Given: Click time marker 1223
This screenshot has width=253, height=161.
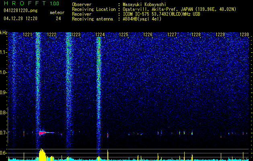Looking at the screenshot, I should [76, 35].
